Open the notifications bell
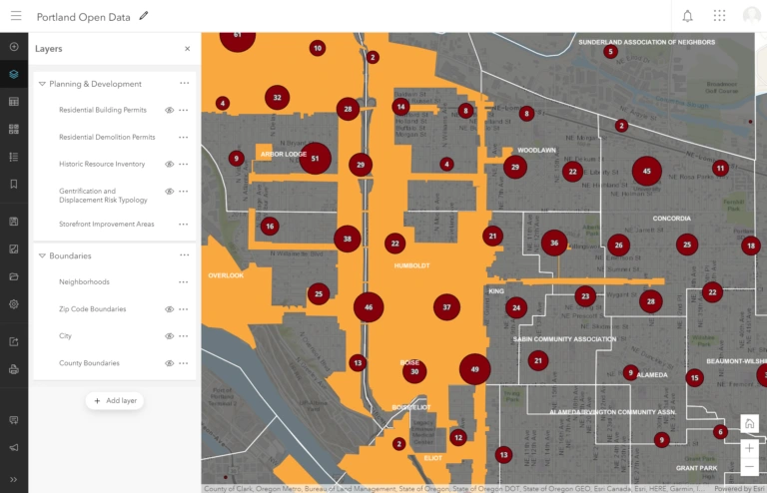767x493 pixels. pos(687,16)
